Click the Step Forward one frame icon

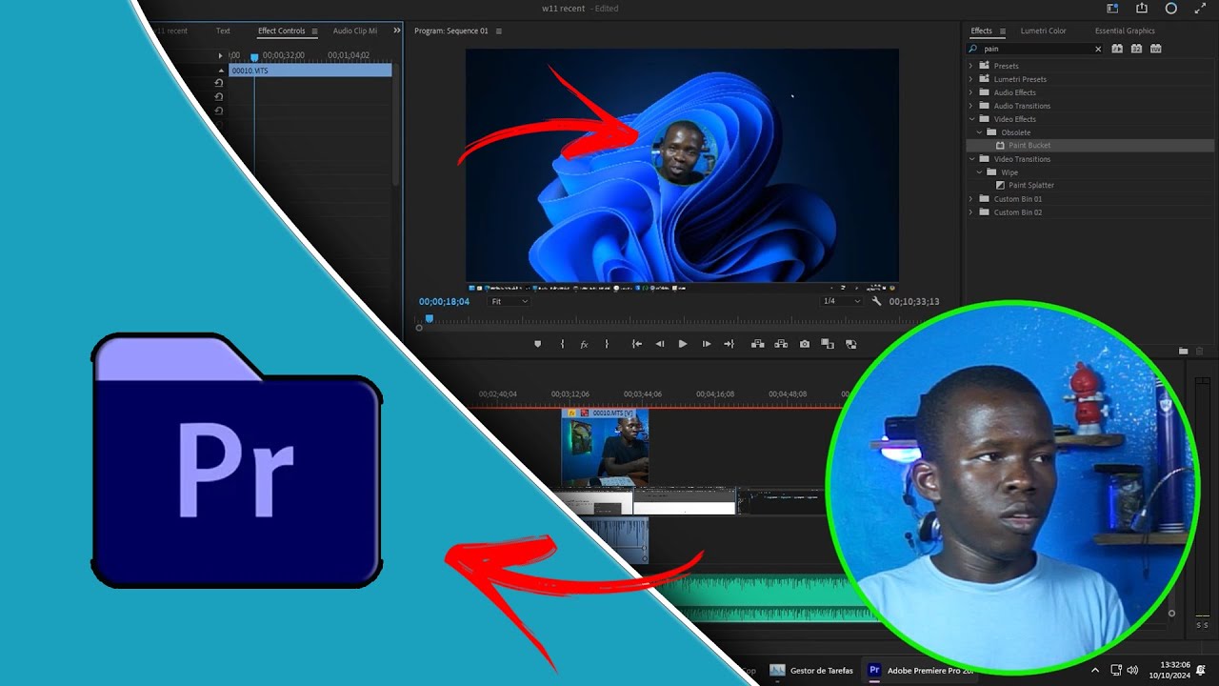(706, 344)
